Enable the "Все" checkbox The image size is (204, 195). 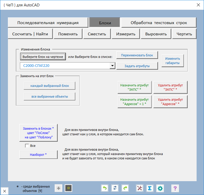[27, 146]
